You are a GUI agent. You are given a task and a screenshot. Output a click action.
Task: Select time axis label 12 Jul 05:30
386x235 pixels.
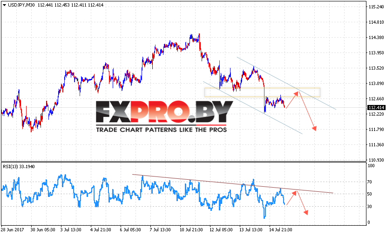(221, 230)
